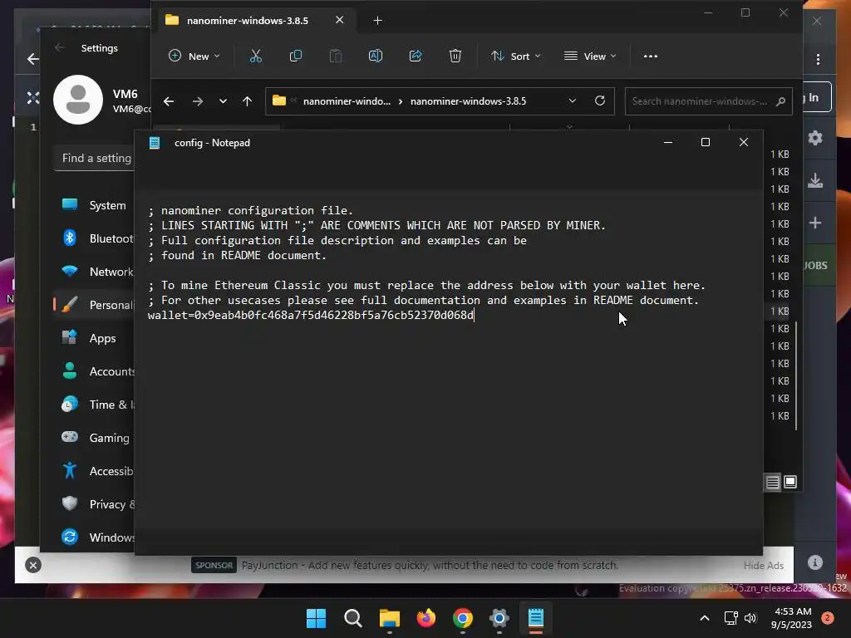Open Gaming settings category
The image size is (851, 638).
tap(94, 438)
